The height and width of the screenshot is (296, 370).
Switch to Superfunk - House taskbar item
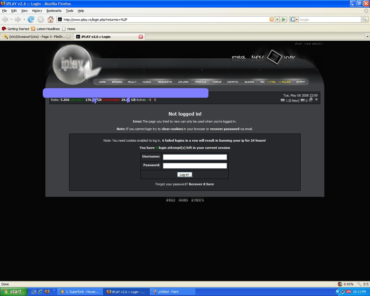[x=80, y=292]
